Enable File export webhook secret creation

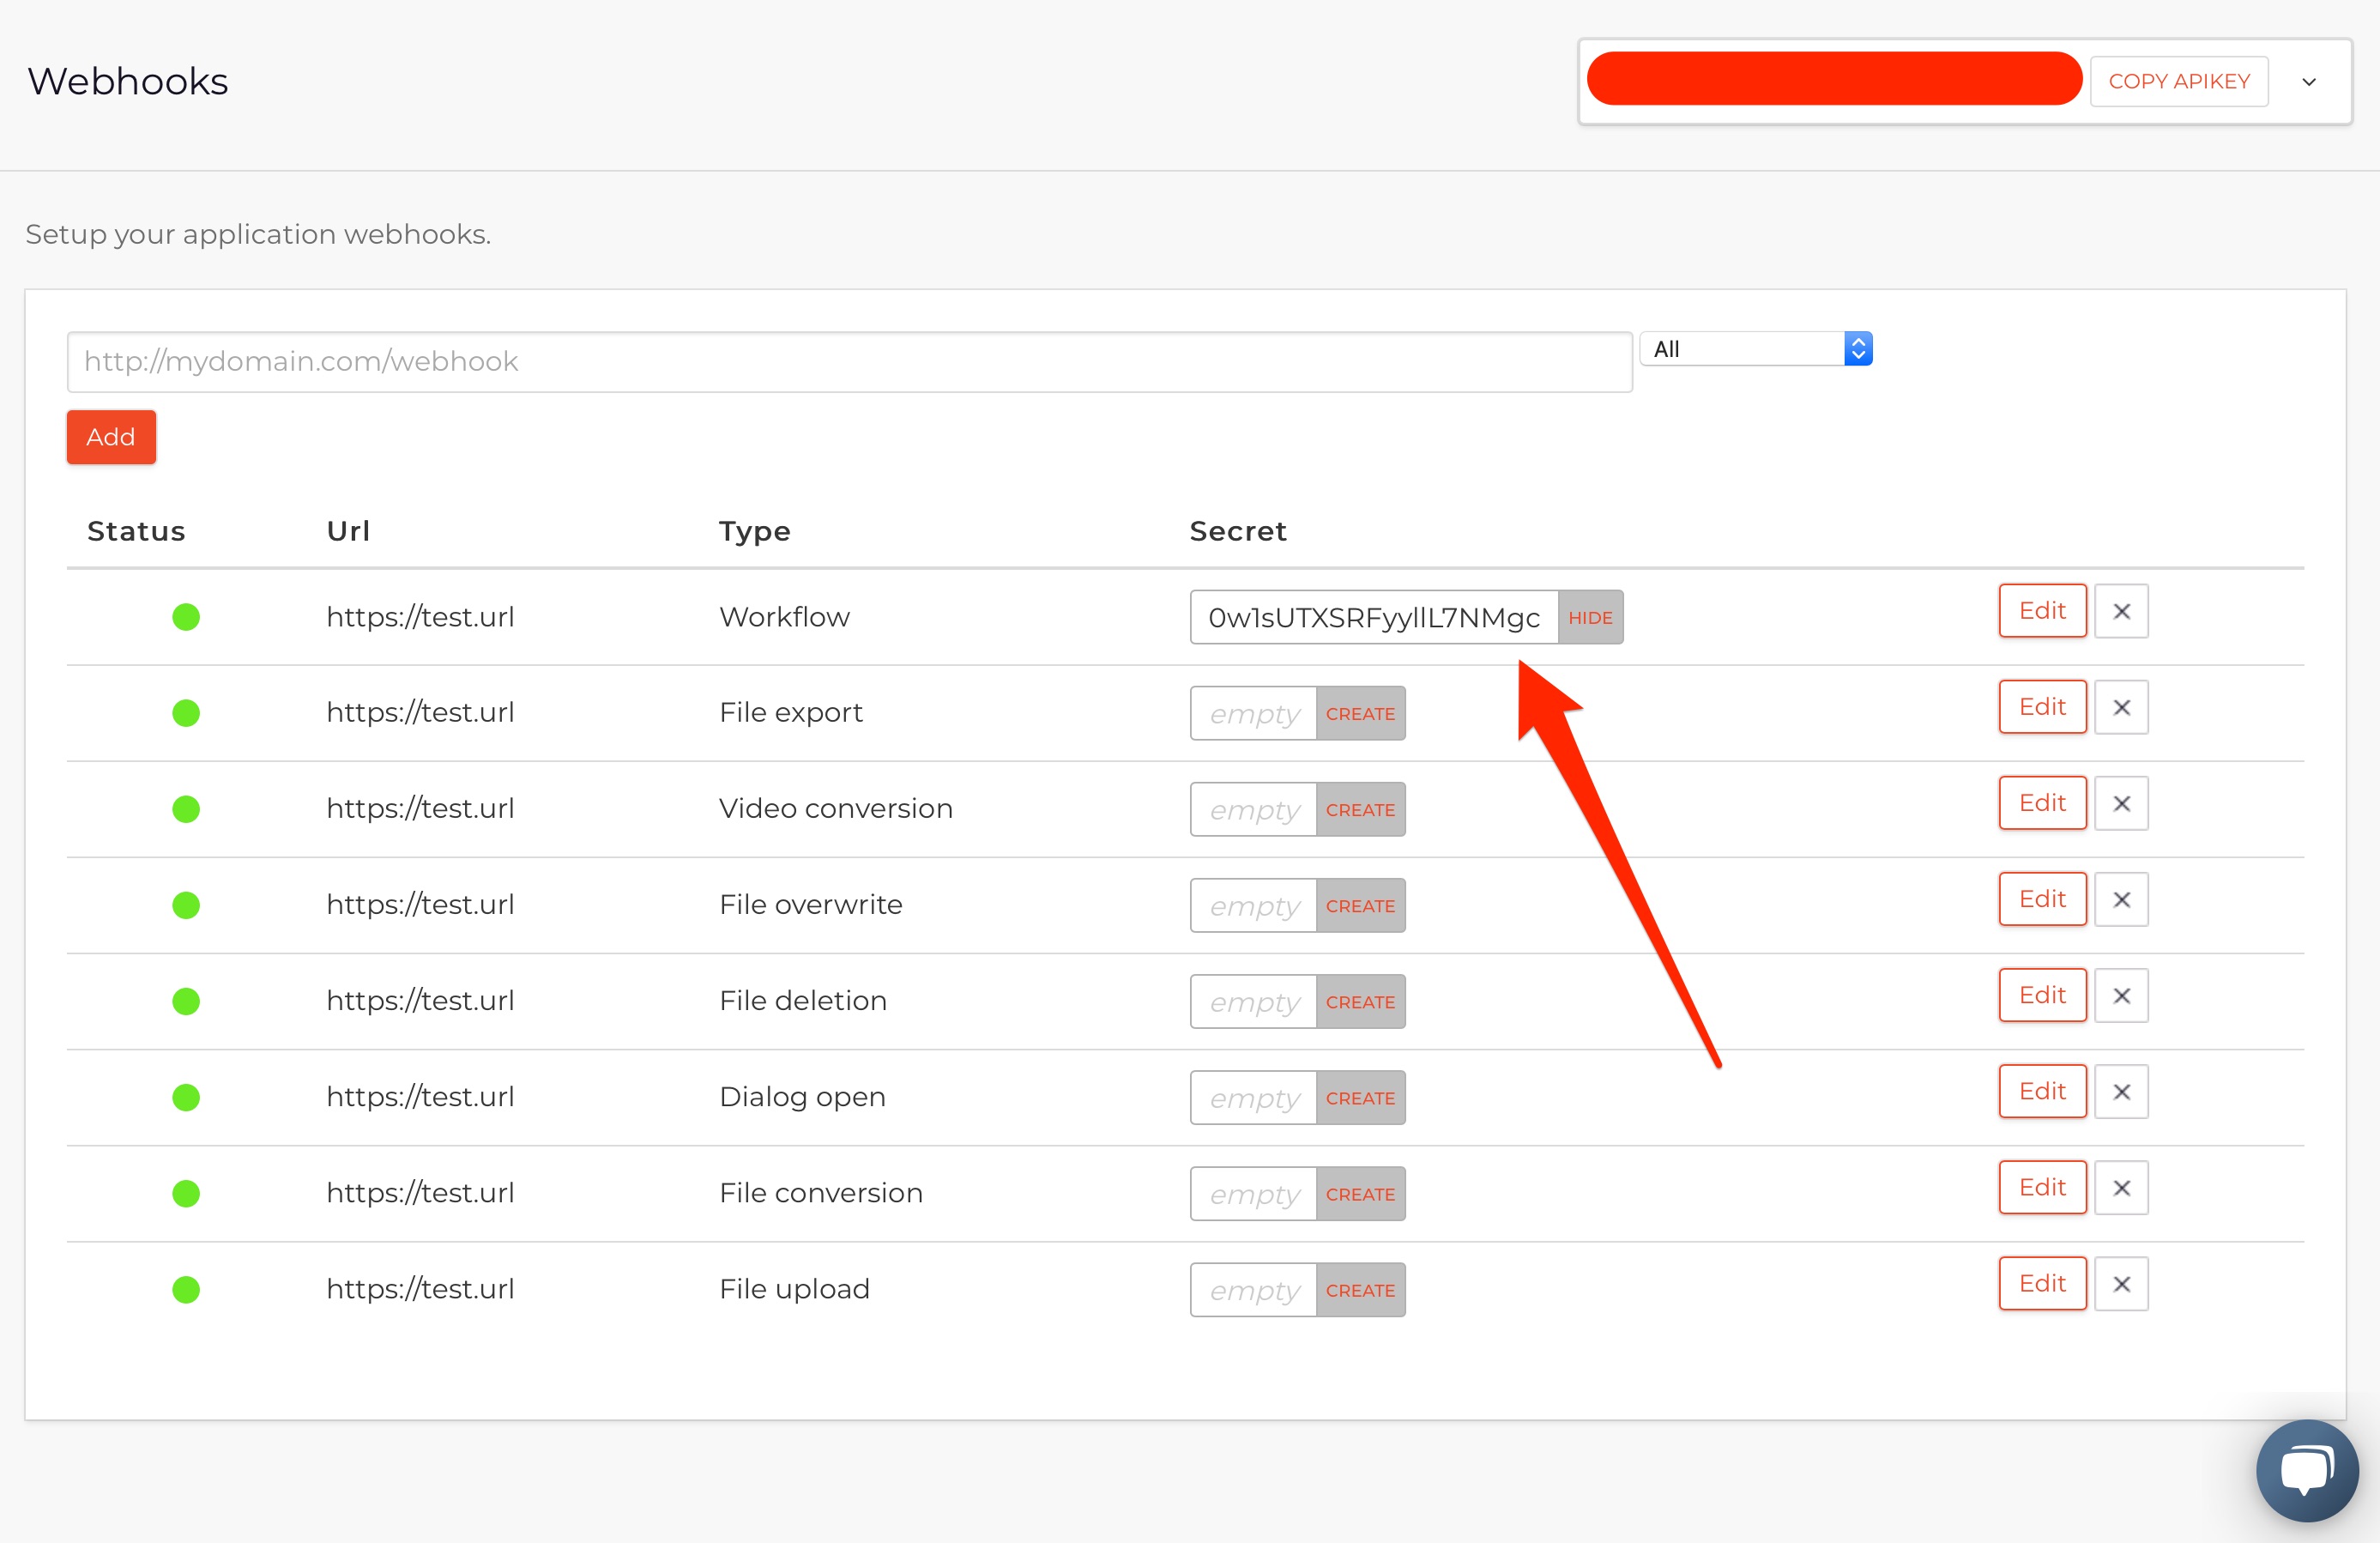coord(1360,713)
